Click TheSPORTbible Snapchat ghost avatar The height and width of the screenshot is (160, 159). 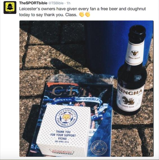coord(10,8)
